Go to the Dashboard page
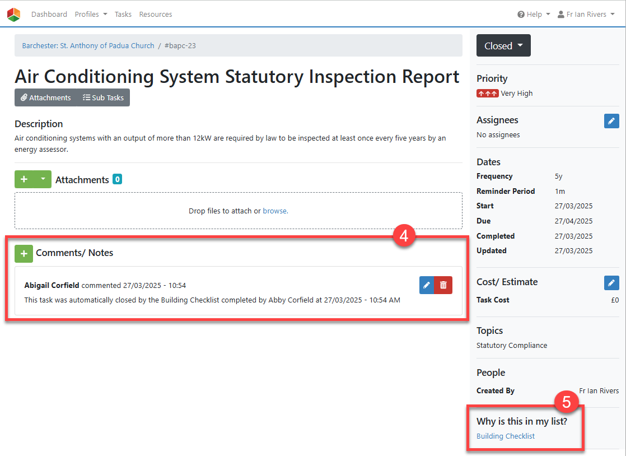The image size is (626, 456). click(49, 15)
